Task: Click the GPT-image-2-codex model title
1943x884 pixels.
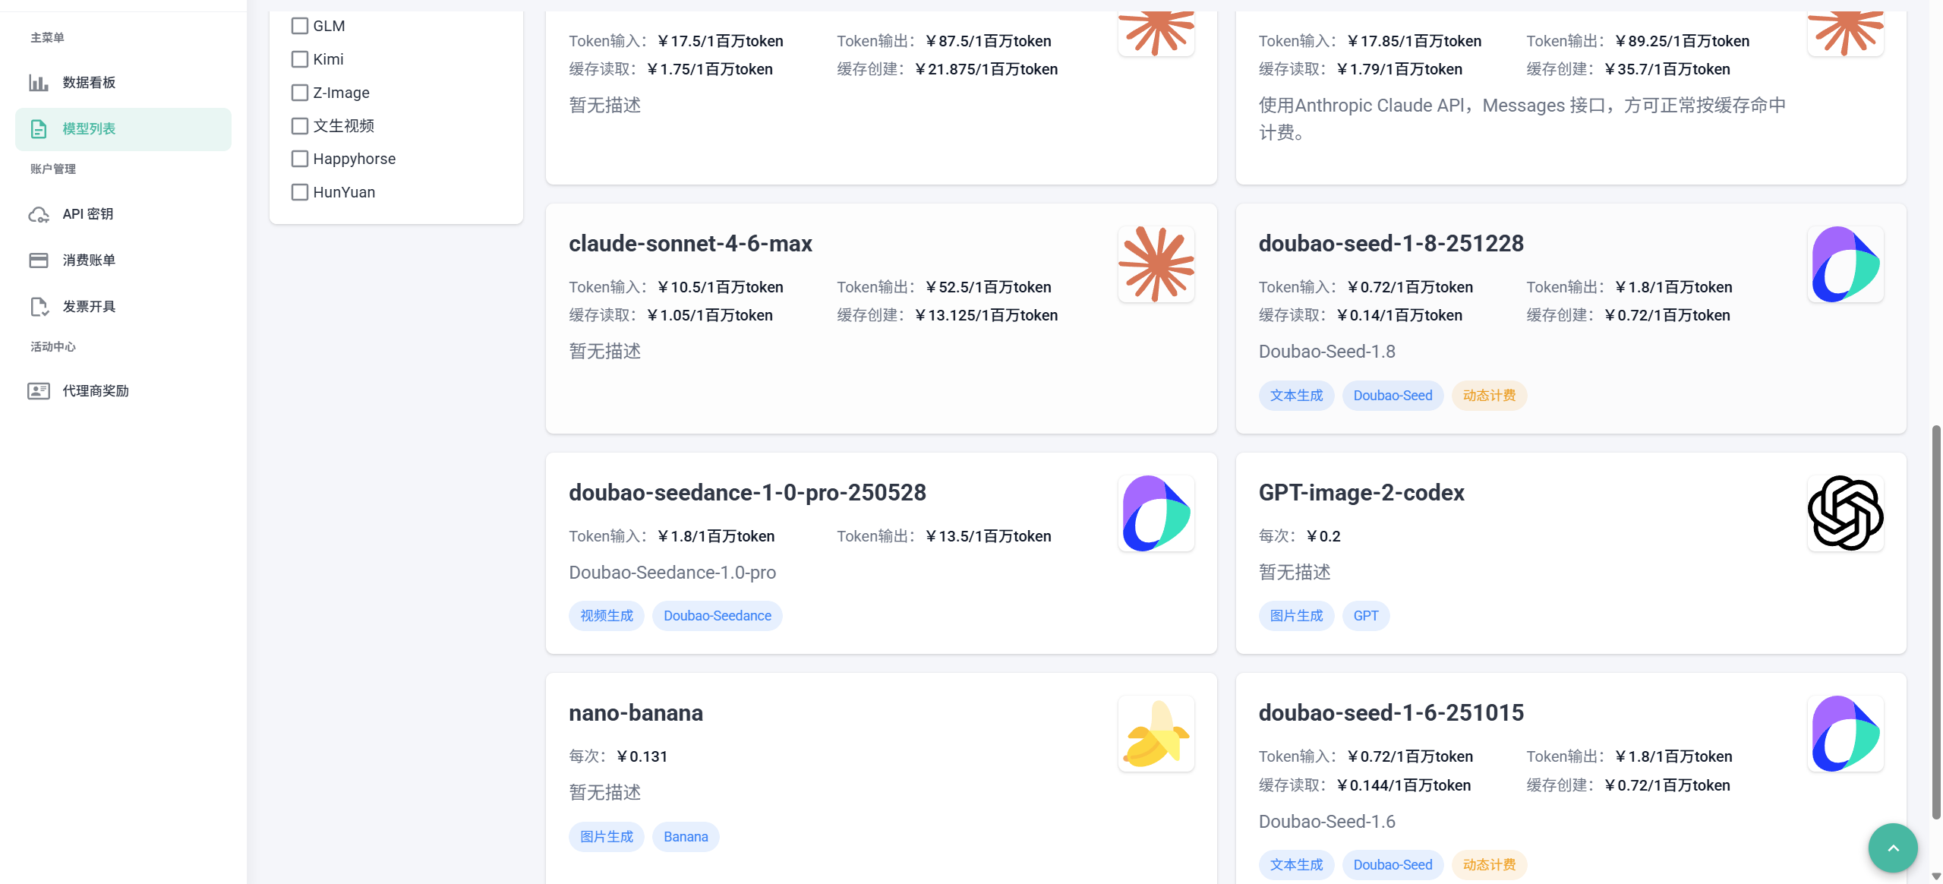Action: (1361, 493)
